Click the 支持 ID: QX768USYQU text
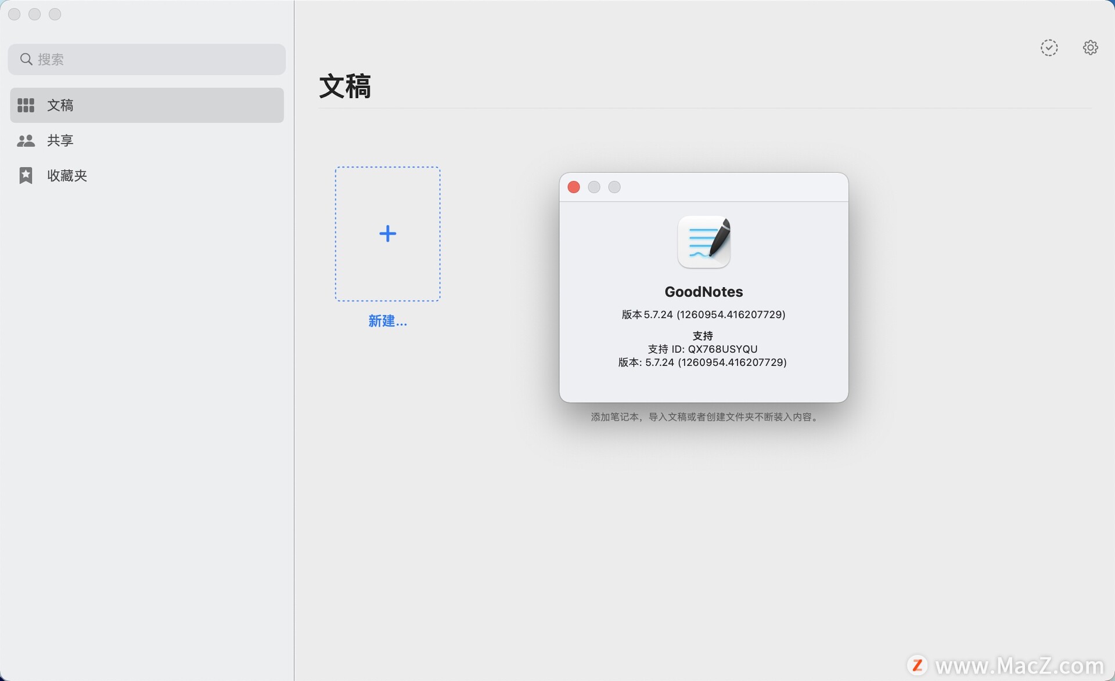1115x681 pixels. 703,349
